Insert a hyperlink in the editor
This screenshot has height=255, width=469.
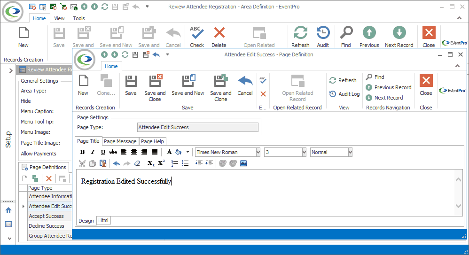click(223, 163)
